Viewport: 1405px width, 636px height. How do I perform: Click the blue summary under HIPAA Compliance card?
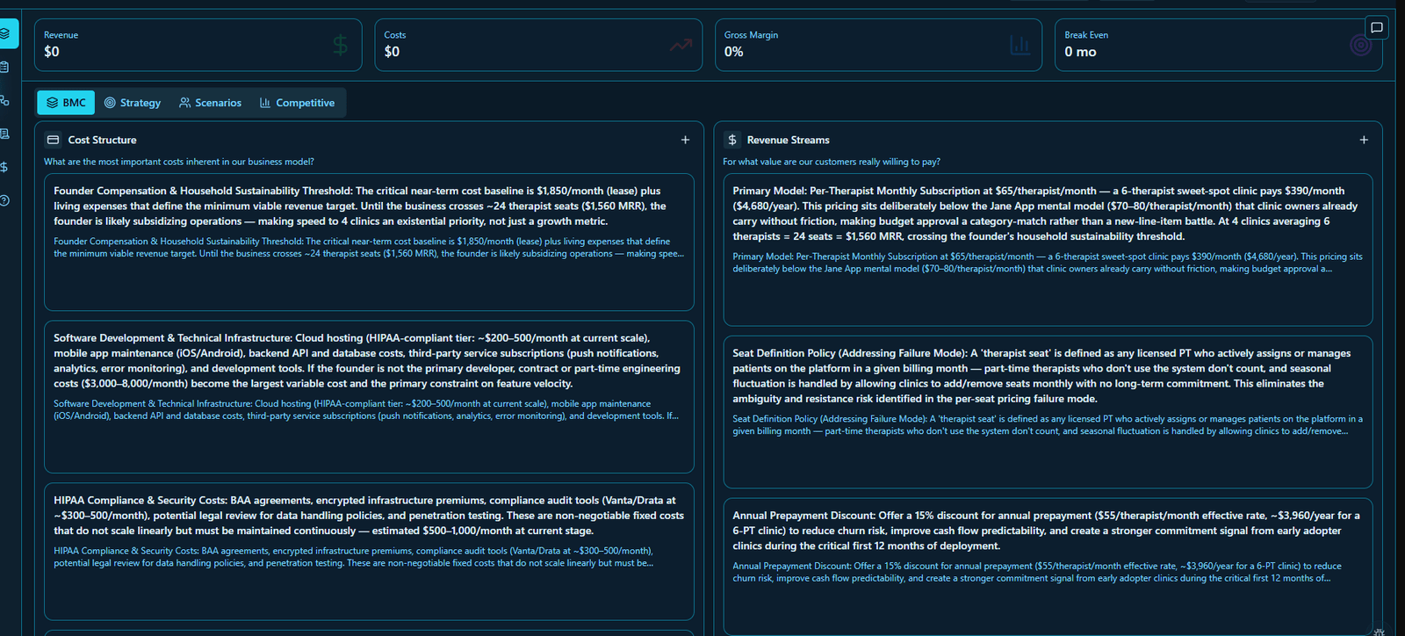(354, 557)
